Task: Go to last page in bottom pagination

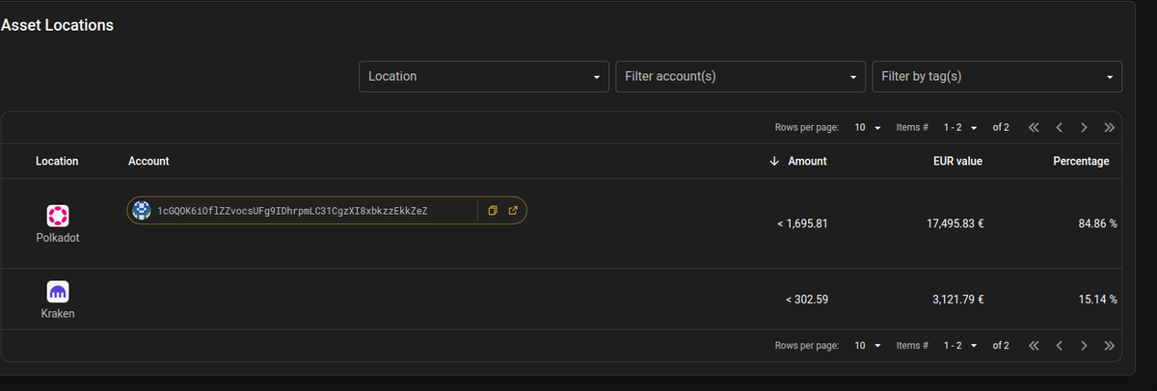Action: tap(1109, 345)
